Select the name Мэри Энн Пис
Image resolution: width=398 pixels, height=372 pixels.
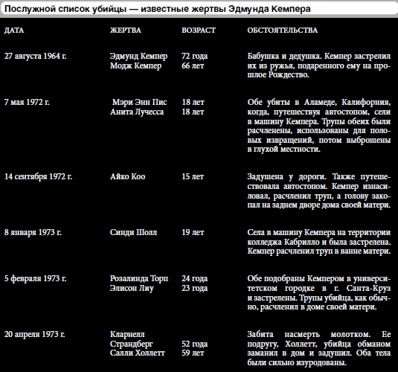pos(140,102)
